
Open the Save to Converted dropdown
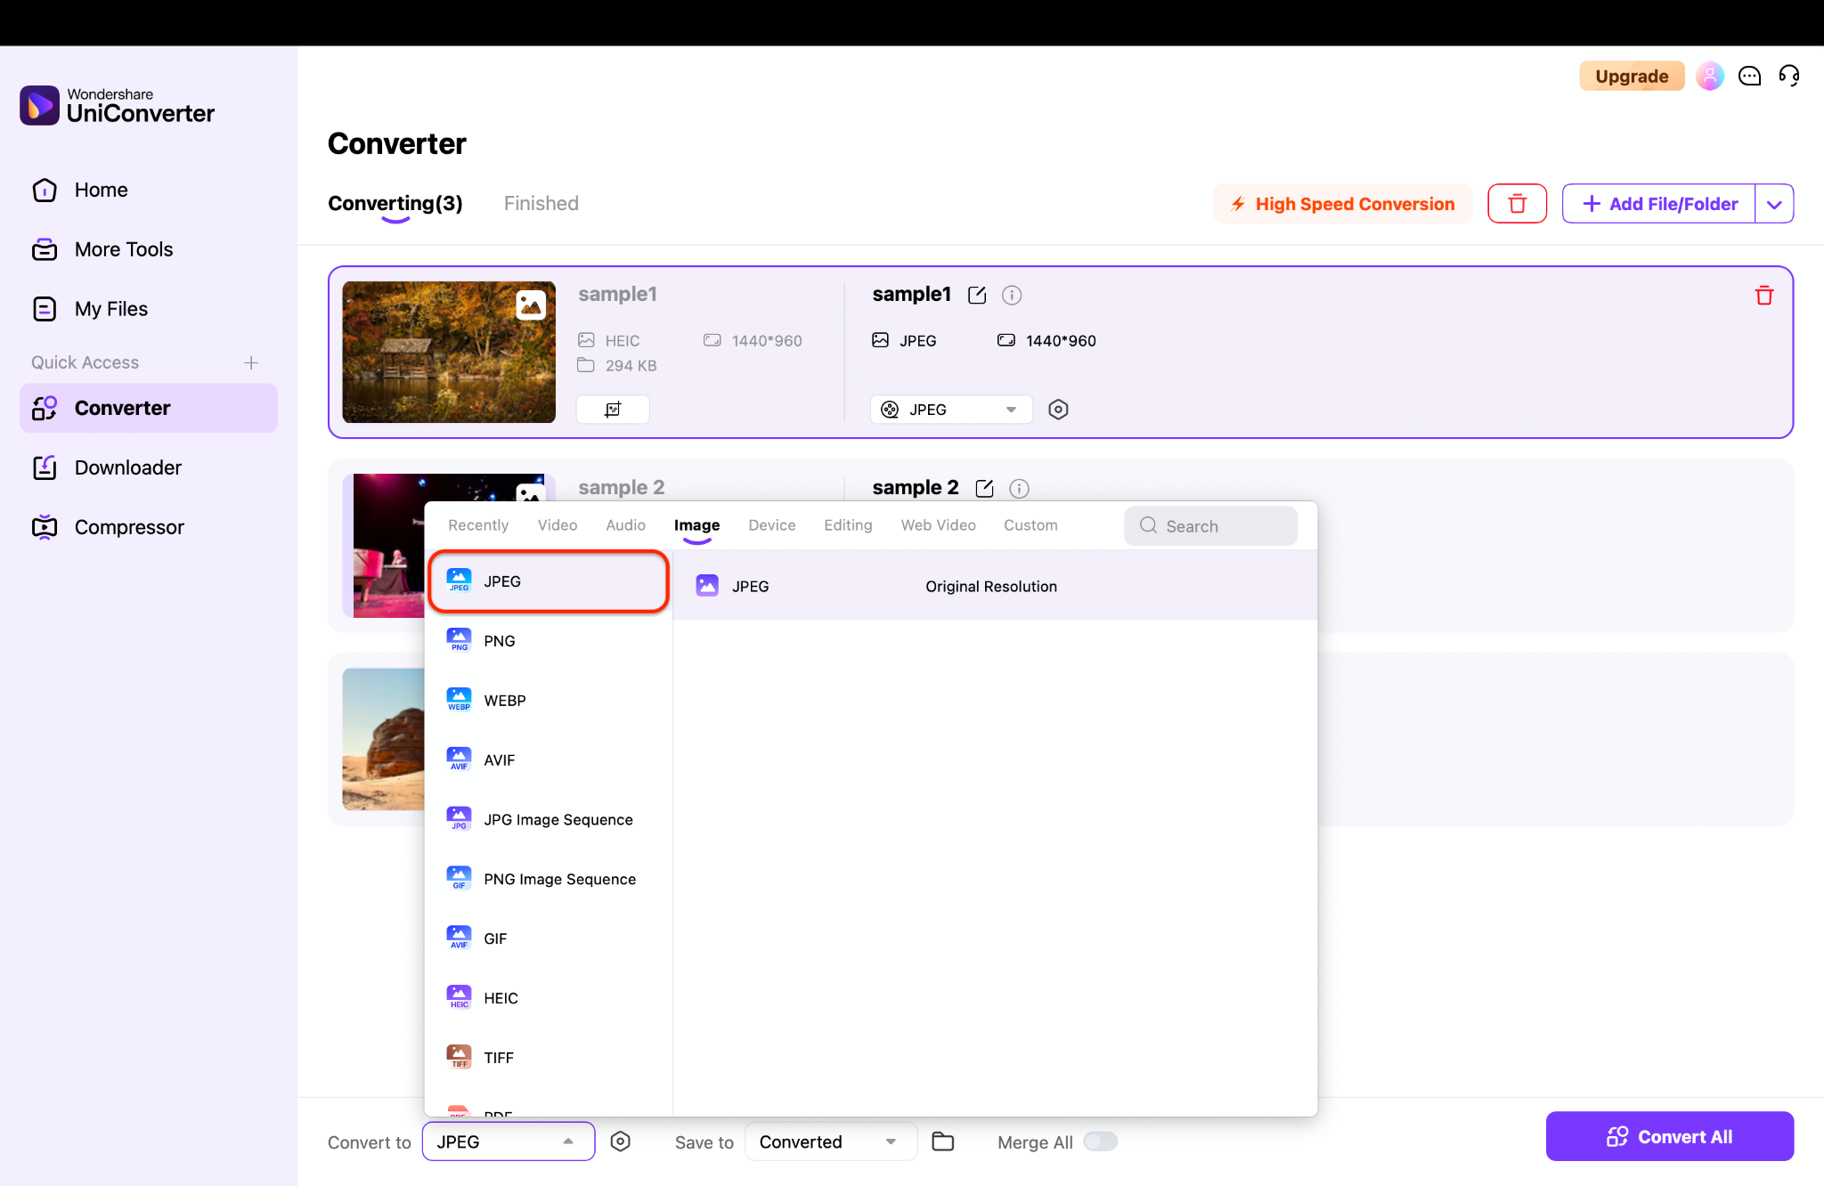click(829, 1141)
